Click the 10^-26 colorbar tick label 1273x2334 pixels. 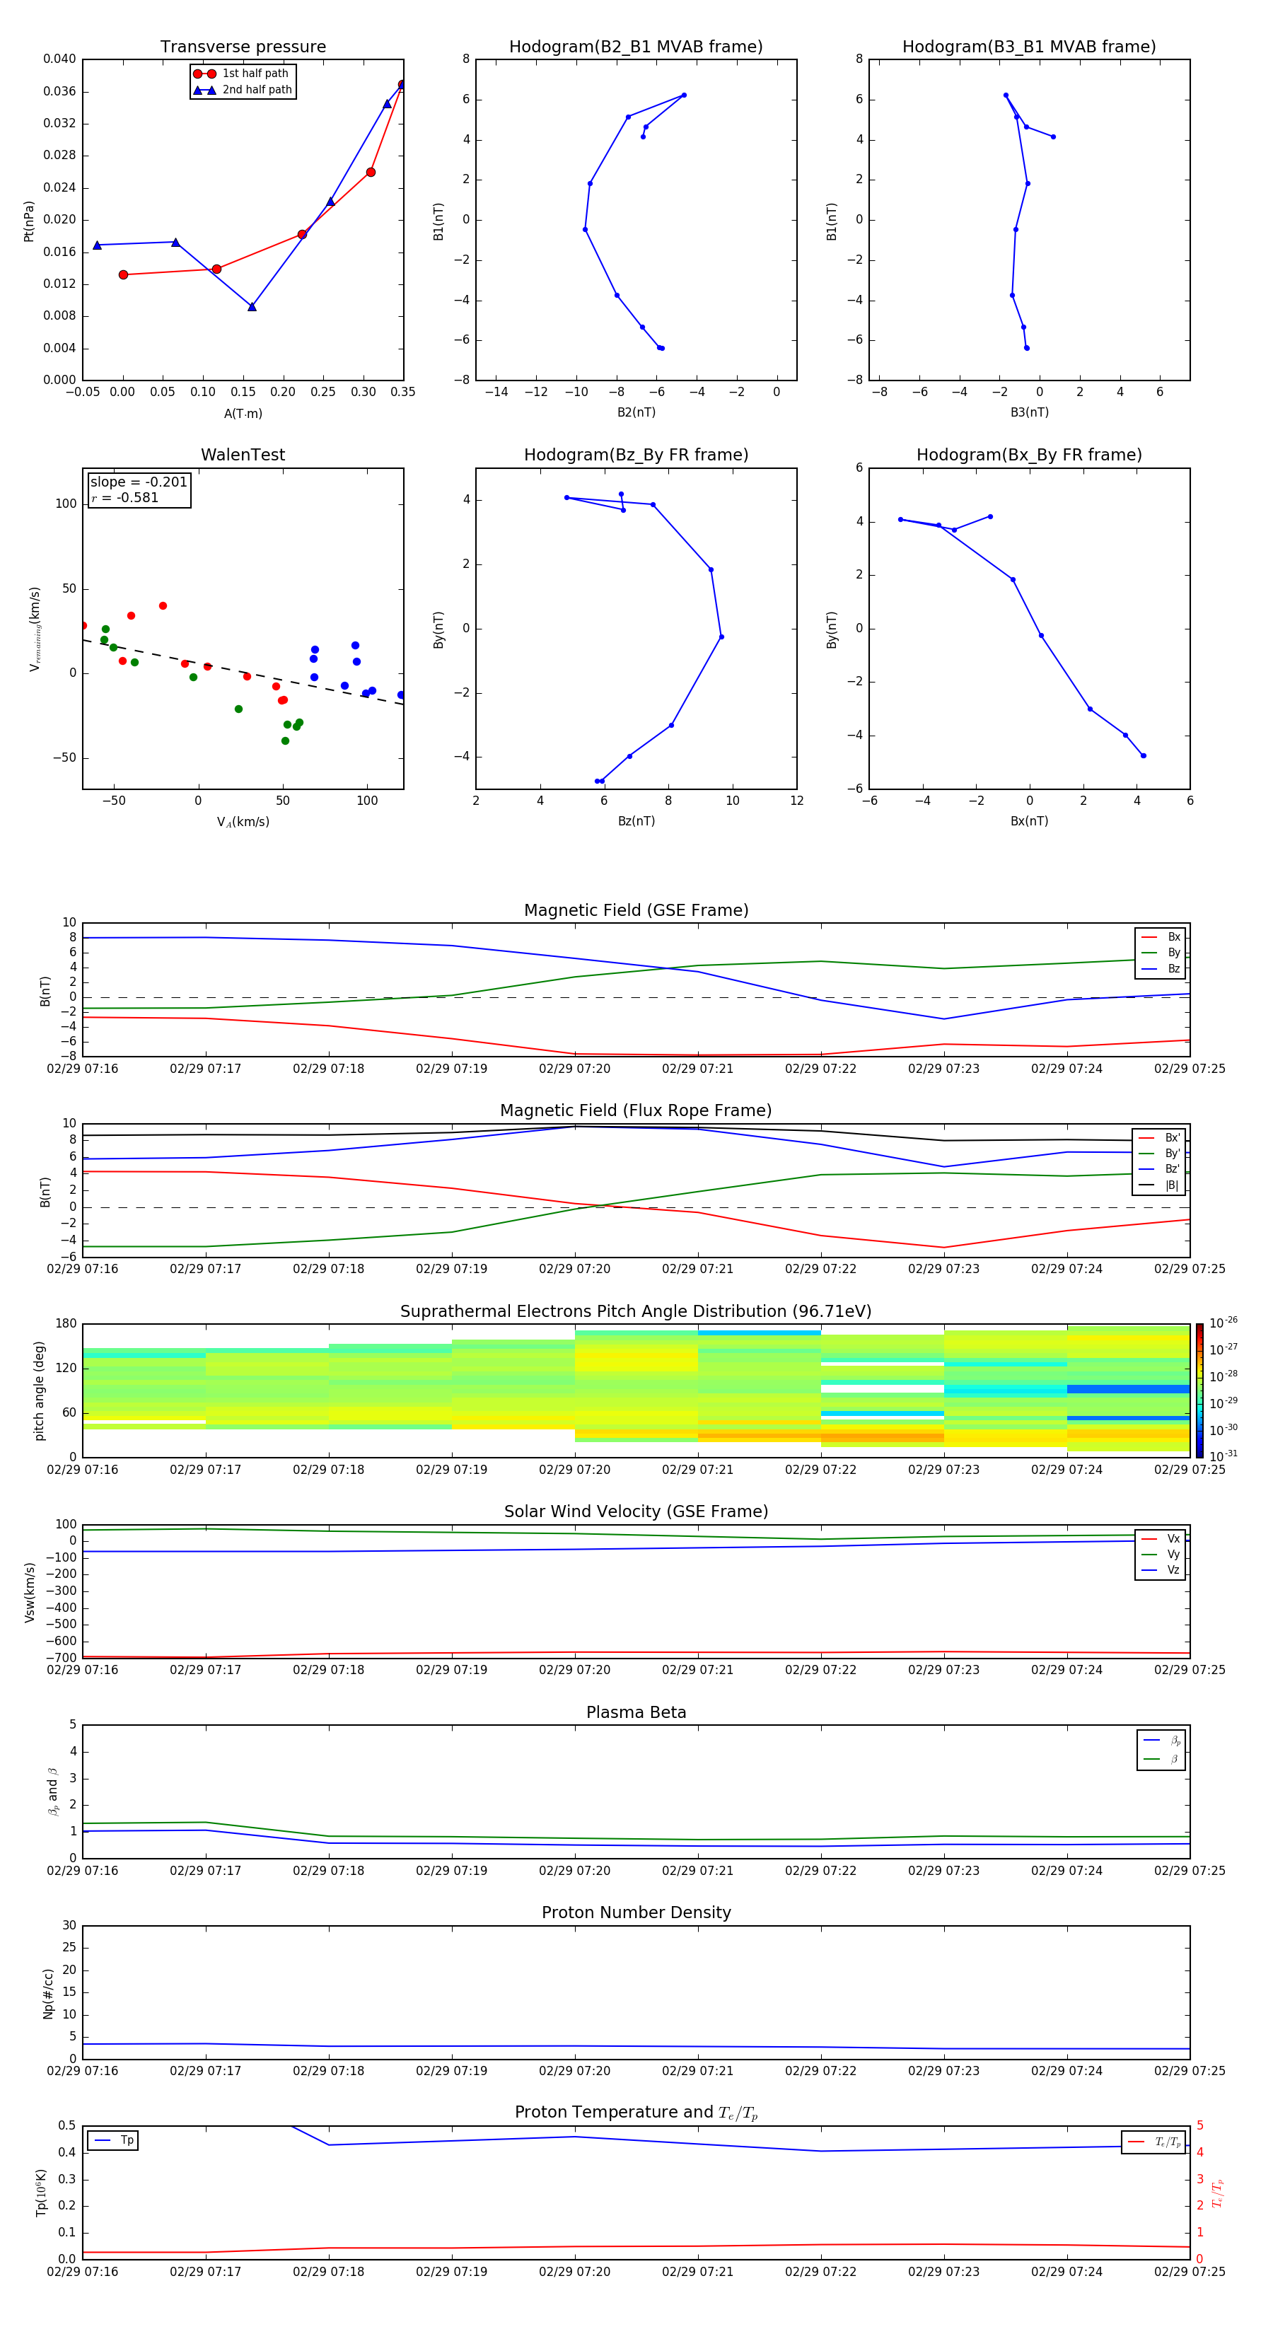click(x=1223, y=1323)
